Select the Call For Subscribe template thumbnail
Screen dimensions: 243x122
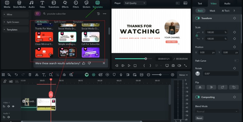pyautogui.click(x=91, y=37)
